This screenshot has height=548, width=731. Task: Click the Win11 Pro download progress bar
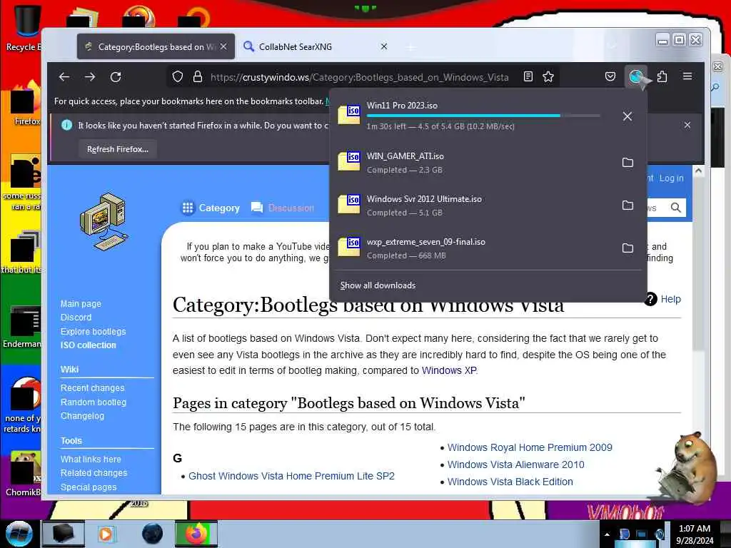483,116
